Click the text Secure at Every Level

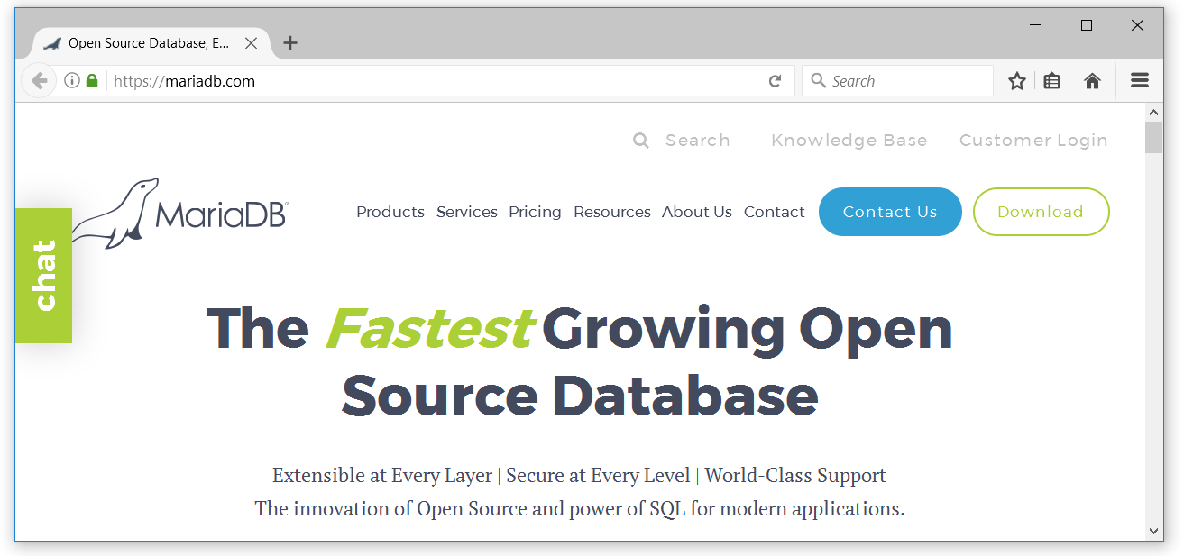click(x=599, y=475)
